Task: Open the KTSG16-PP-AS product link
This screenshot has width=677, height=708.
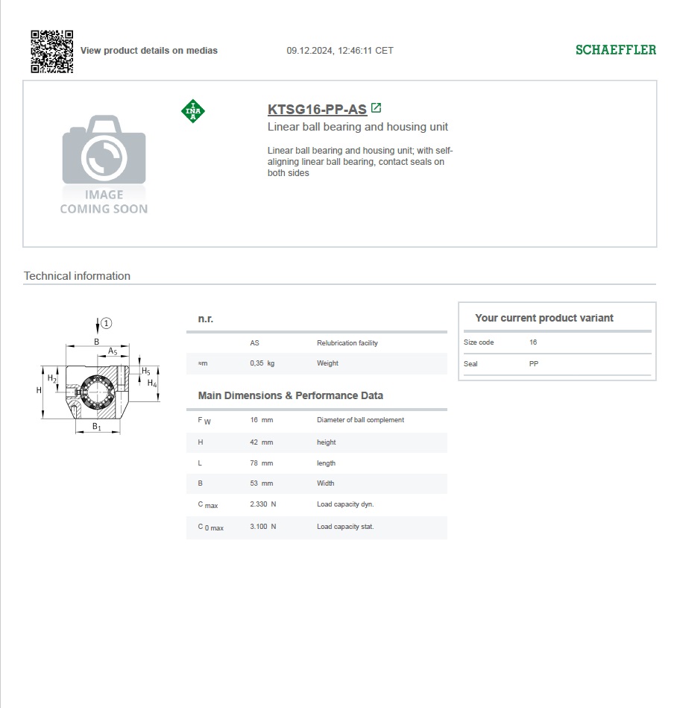Action: [317, 109]
